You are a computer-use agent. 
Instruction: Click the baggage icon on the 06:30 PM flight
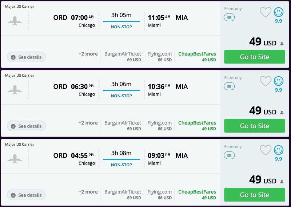229,86
